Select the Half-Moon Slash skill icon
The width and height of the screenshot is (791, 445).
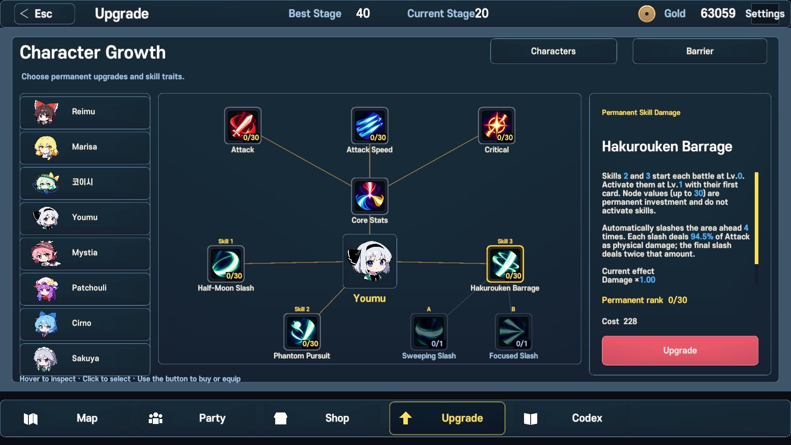pyautogui.click(x=226, y=264)
